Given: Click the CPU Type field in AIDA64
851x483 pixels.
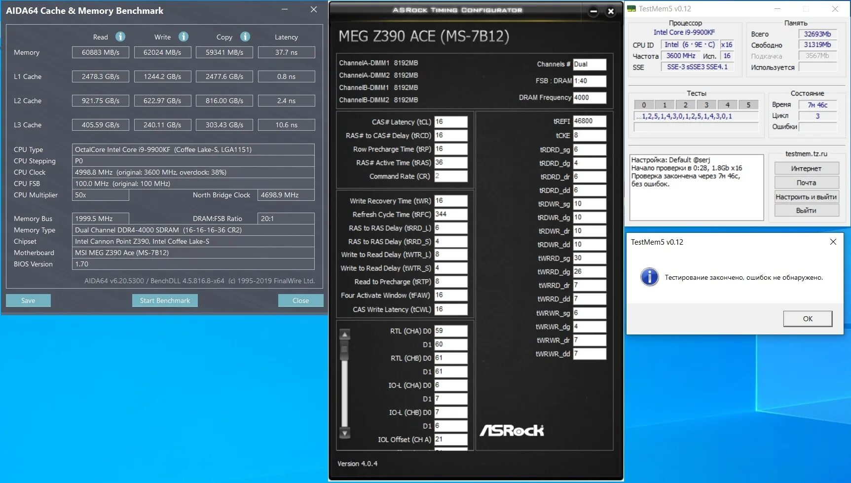Looking at the screenshot, I should pos(193,149).
